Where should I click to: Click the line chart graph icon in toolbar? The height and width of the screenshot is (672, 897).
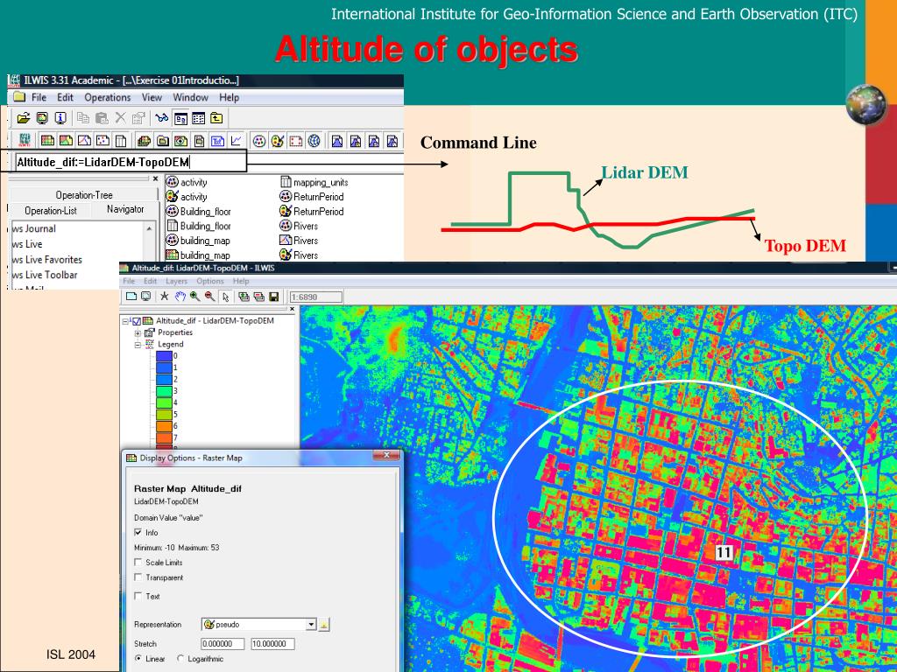point(236,141)
